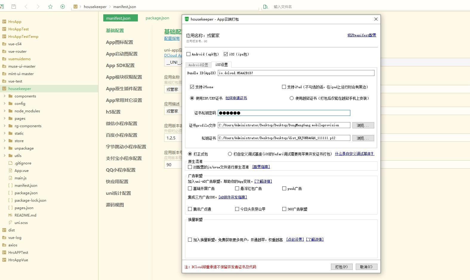470x280 pixels.
Task: Open the HrcApp project icon
Action: 4,21
